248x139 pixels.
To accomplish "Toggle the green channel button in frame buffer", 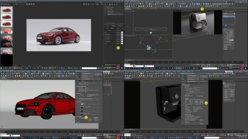I will [29, 4].
